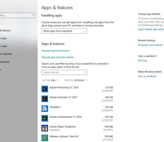This screenshot has height=142, width=164.
Task: Click the Gameloft publisher text
Action: (x=55, y=130)
